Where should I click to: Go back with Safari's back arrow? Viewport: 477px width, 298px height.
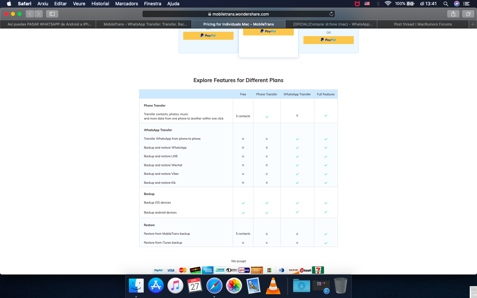pos(30,14)
